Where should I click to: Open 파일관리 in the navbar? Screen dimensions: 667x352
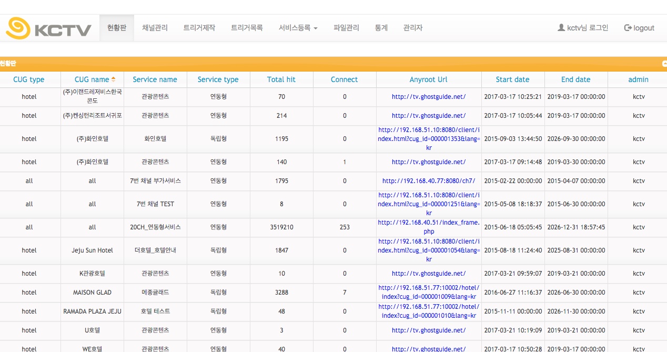click(x=346, y=28)
